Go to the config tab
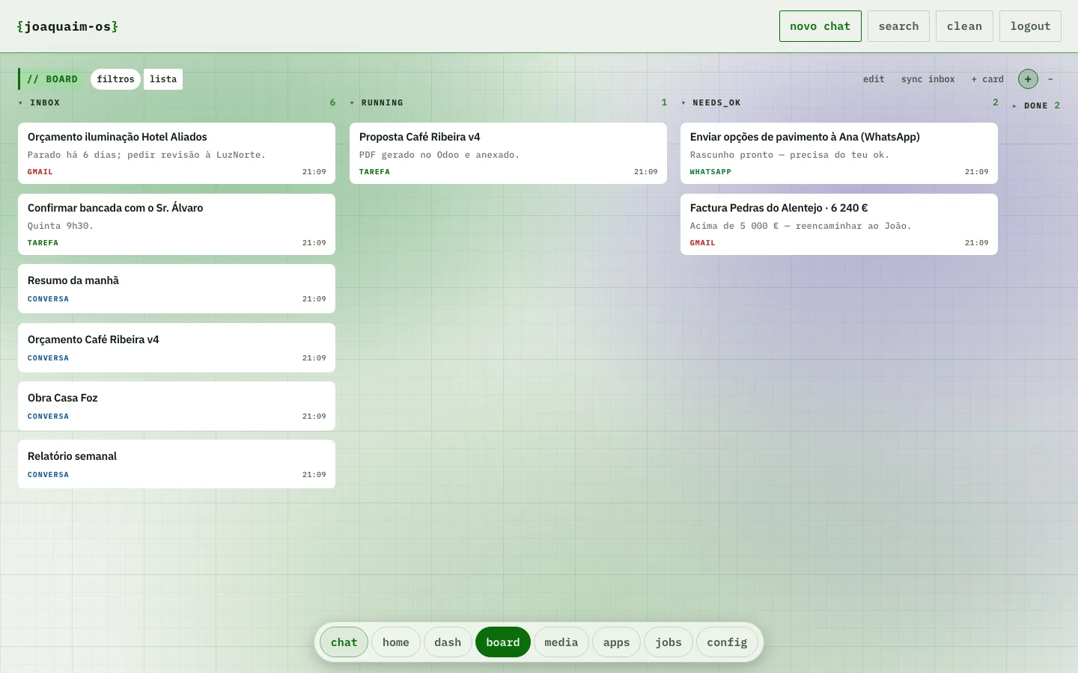 pyautogui.click(x=727, y=642)
